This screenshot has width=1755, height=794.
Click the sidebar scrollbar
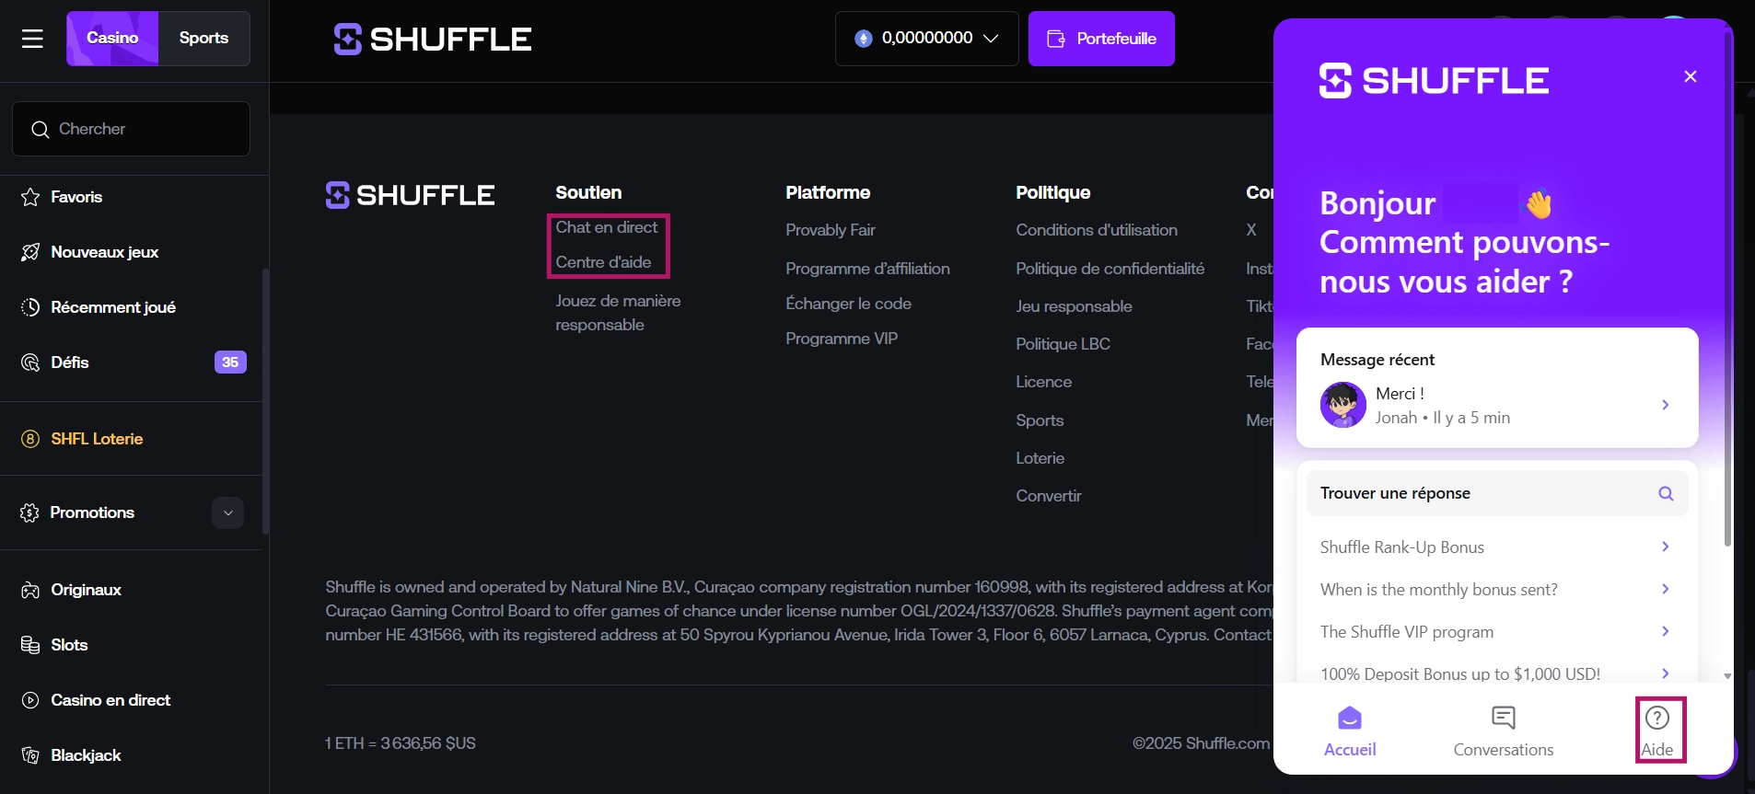(265, 401)
